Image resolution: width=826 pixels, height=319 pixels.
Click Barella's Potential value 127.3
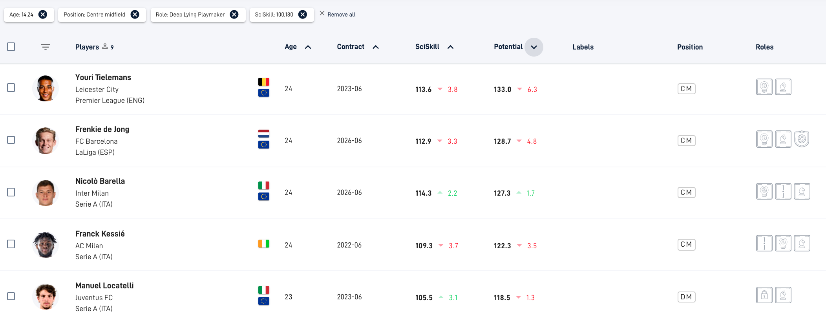coord(502,193)
